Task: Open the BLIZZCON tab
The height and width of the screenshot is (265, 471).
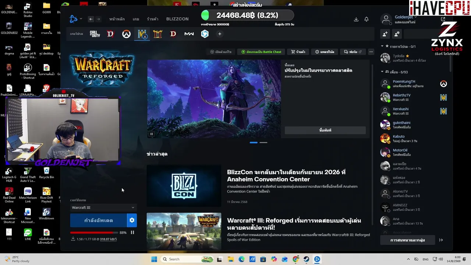Action: (177, 19)
